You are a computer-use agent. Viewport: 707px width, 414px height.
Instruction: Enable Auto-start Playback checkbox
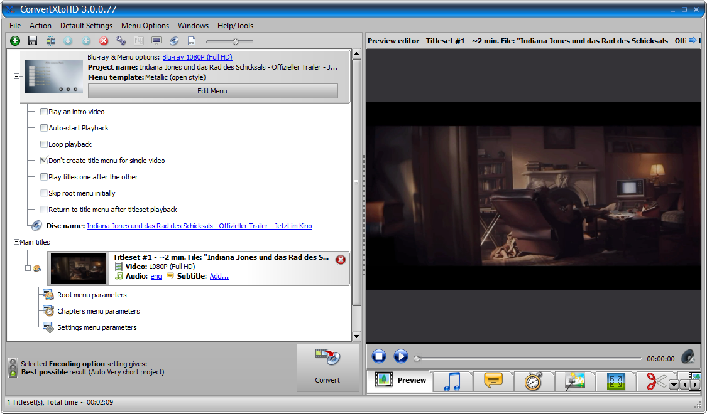(x=44, y=128)
